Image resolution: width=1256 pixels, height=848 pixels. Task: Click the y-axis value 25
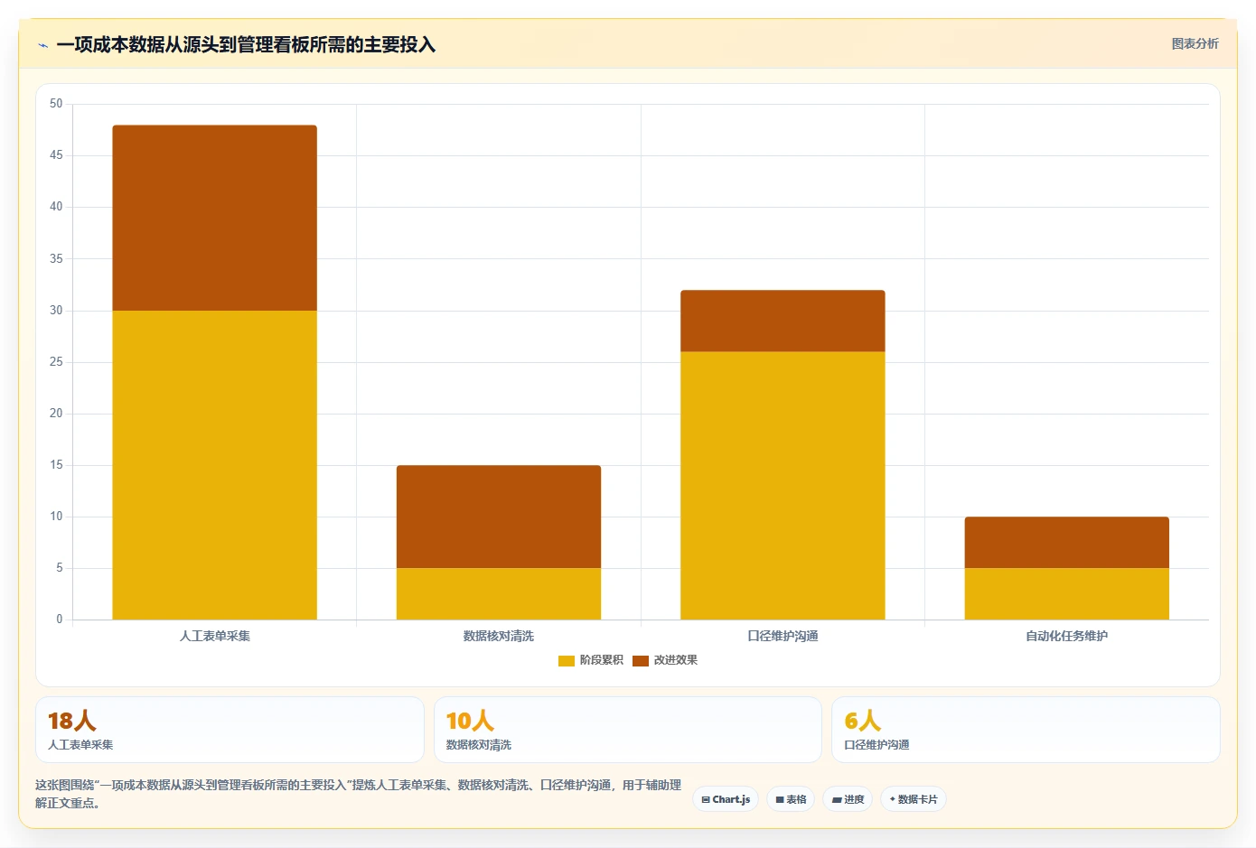[x=56, y=361]
